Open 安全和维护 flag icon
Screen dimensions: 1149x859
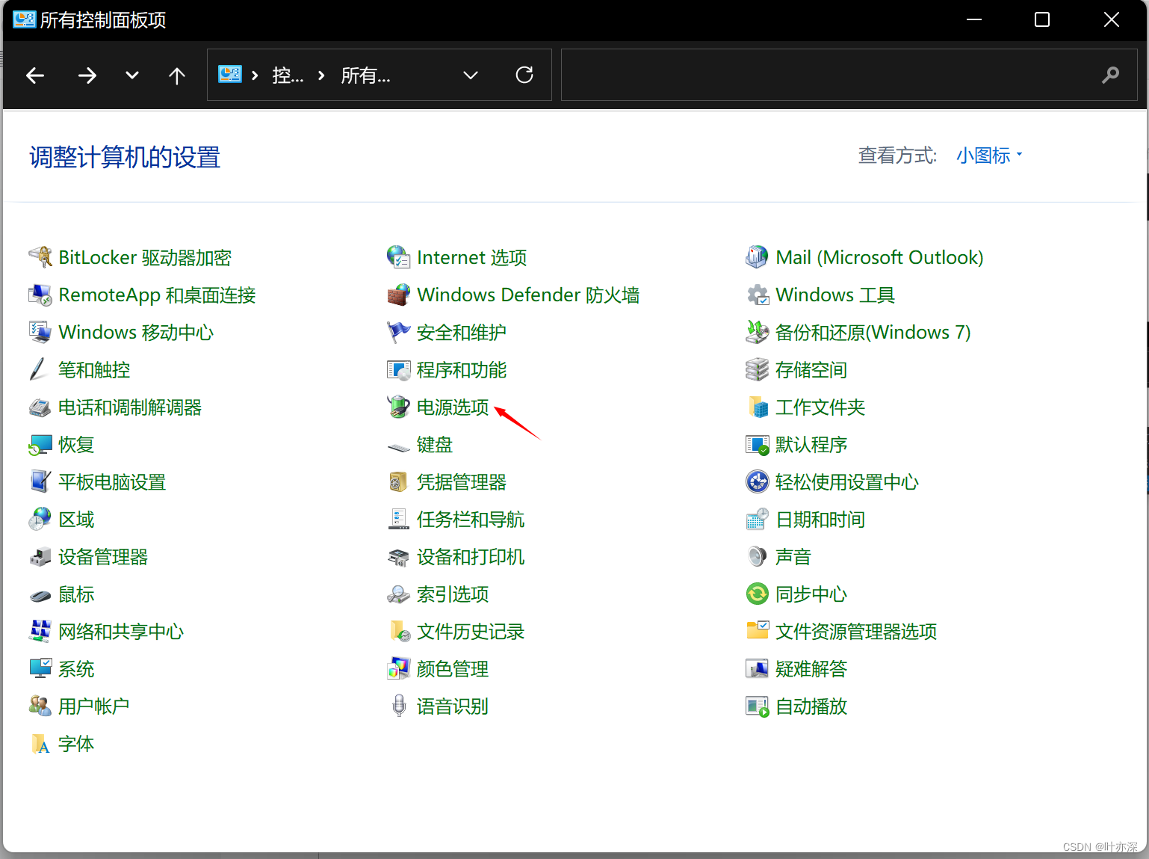point(398,332)
